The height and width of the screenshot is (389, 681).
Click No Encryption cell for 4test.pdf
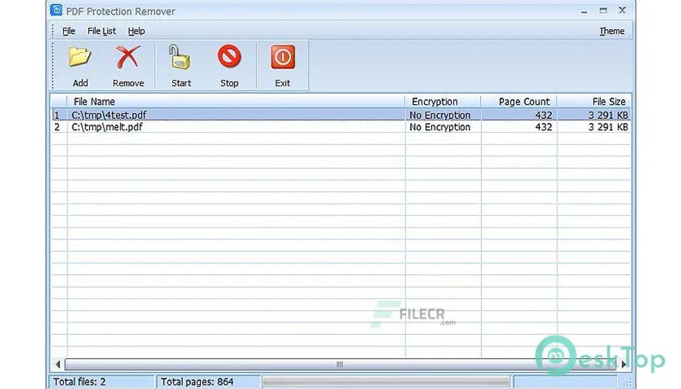(443, 115)
